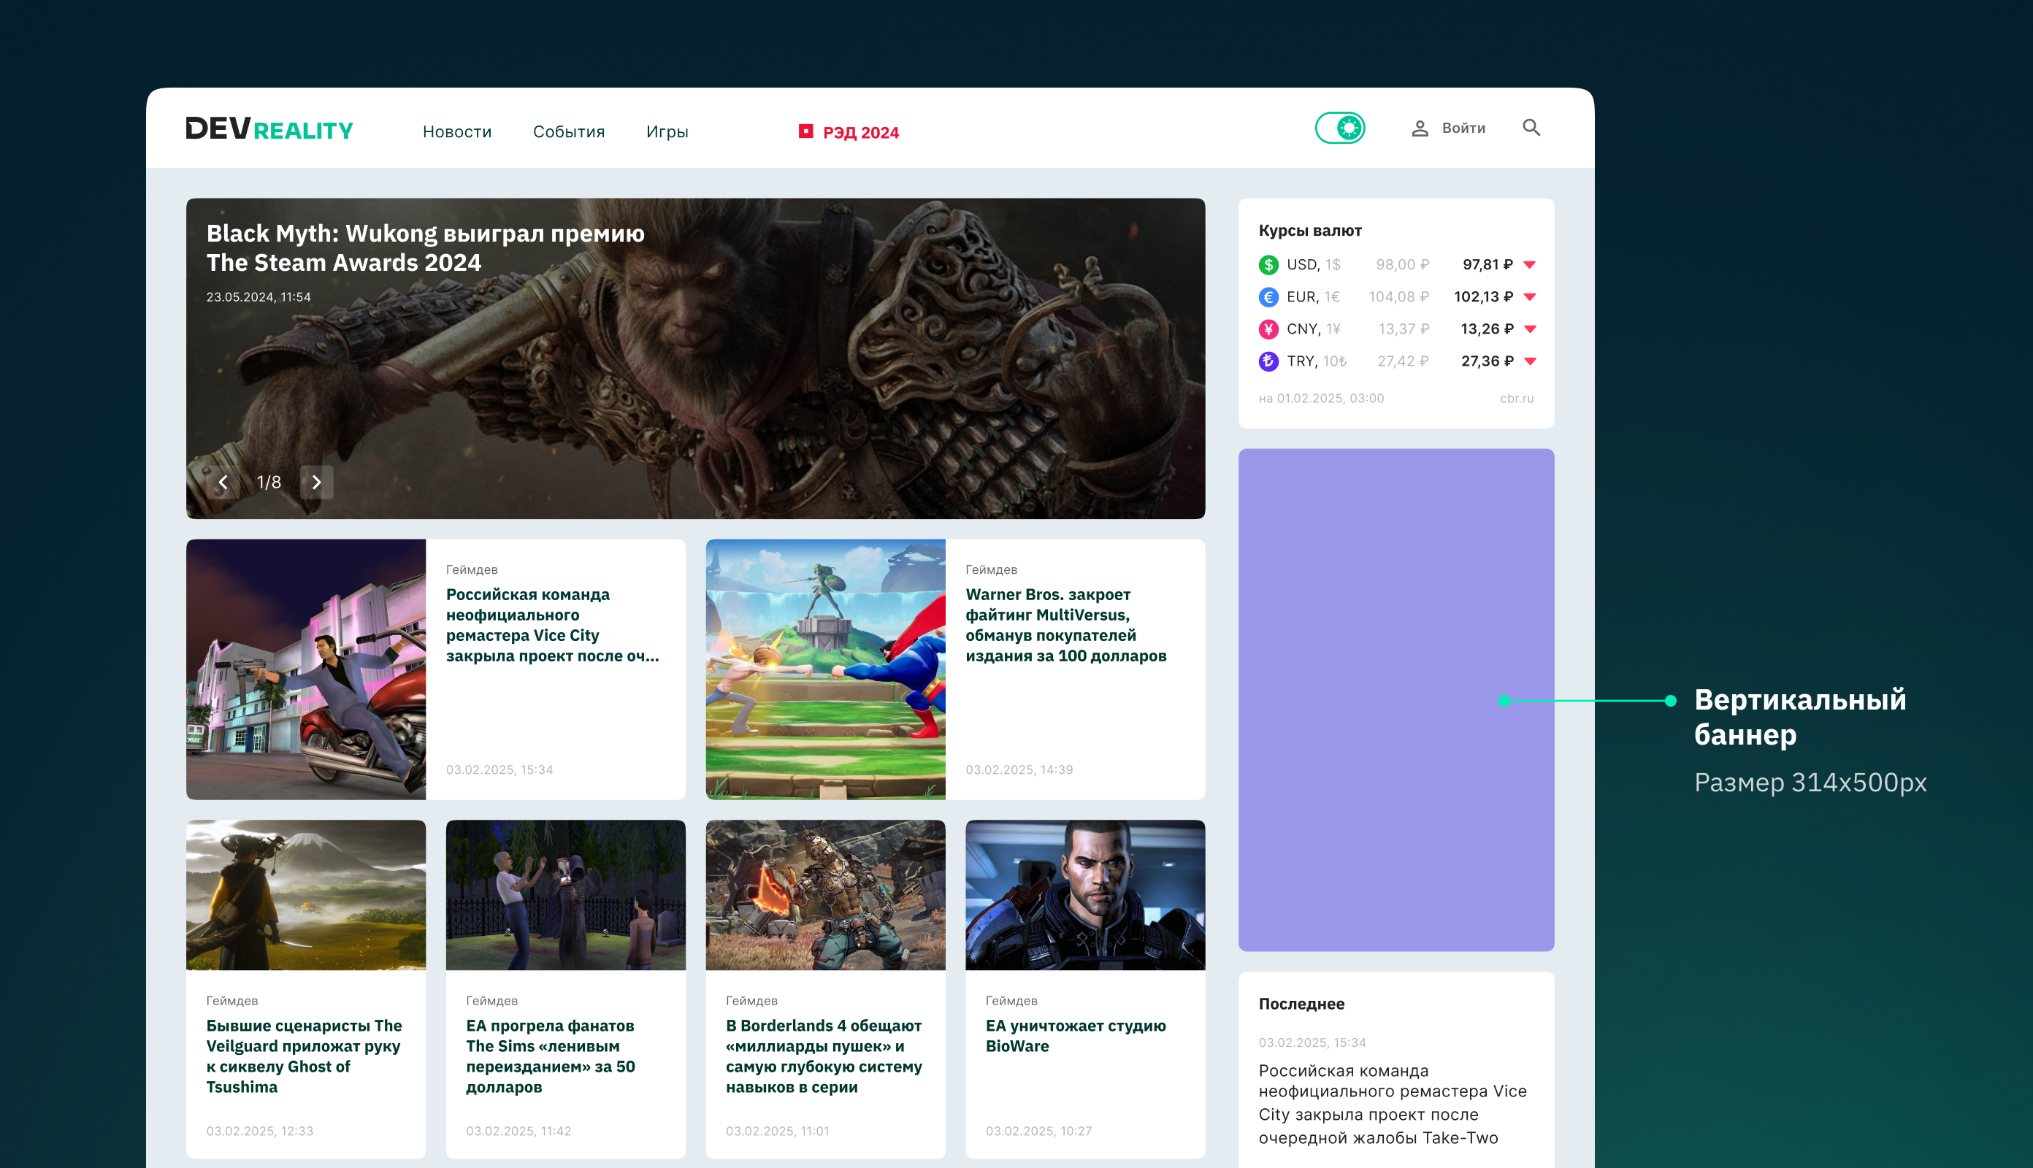Open the search magnifier icon
The image size is (2033, 1168).
click(1531, 128)
